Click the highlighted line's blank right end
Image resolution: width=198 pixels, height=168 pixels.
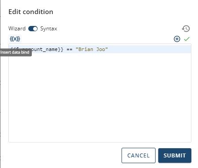click(149, 49)
